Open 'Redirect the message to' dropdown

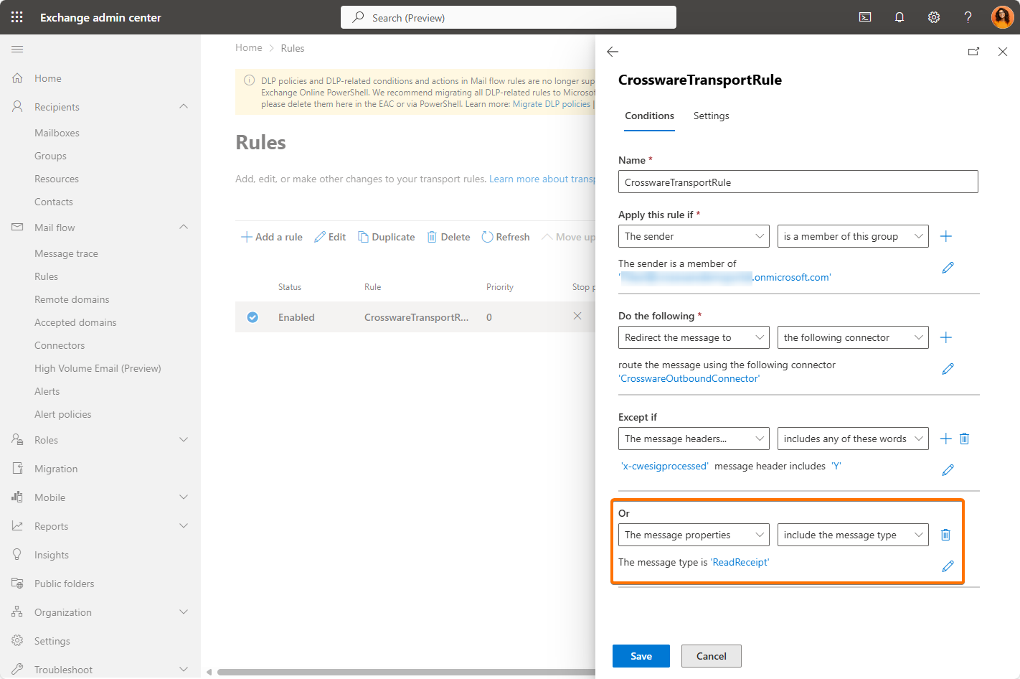click(x=693, y=337)
